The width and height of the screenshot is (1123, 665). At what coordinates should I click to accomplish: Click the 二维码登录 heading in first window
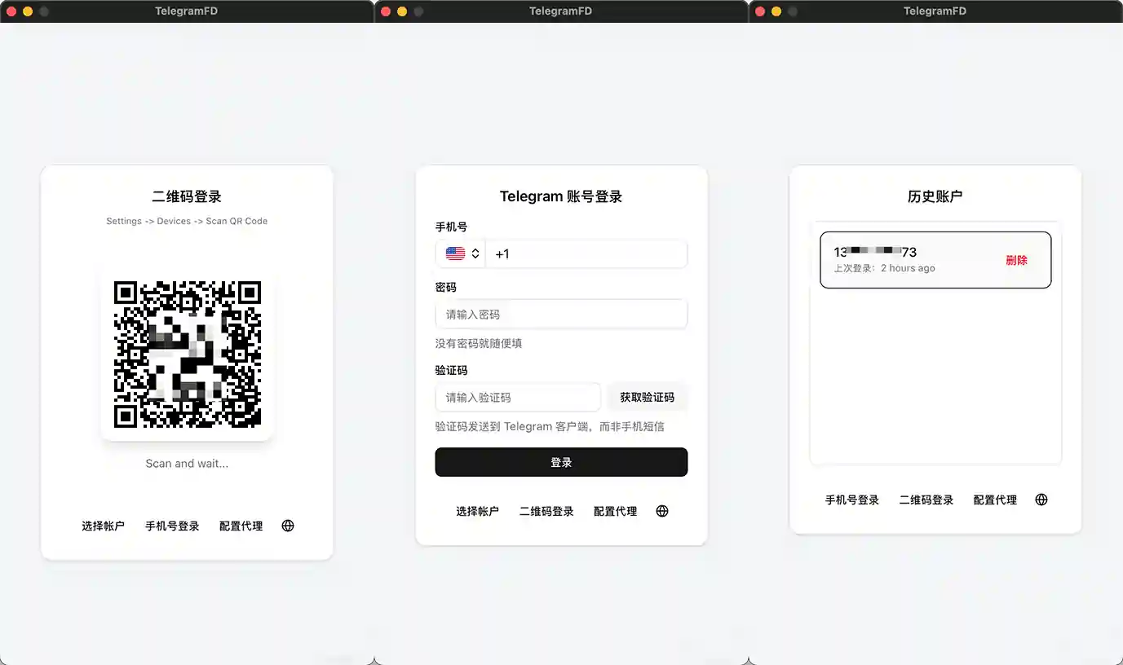pyautogui.click(x=187, y=196)
